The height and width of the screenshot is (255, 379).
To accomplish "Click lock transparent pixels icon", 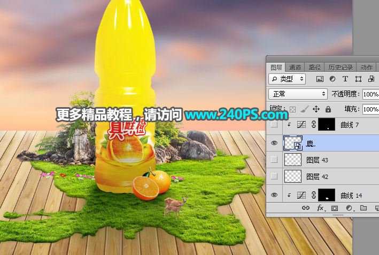I will click(x=293, y=109).
